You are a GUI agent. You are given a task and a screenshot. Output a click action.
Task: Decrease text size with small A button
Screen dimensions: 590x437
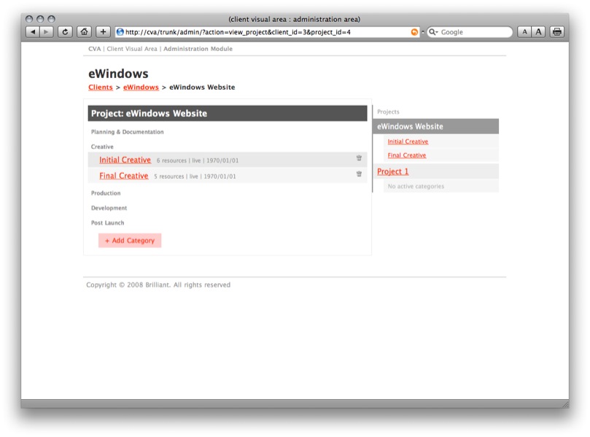[x=524, y=32]
